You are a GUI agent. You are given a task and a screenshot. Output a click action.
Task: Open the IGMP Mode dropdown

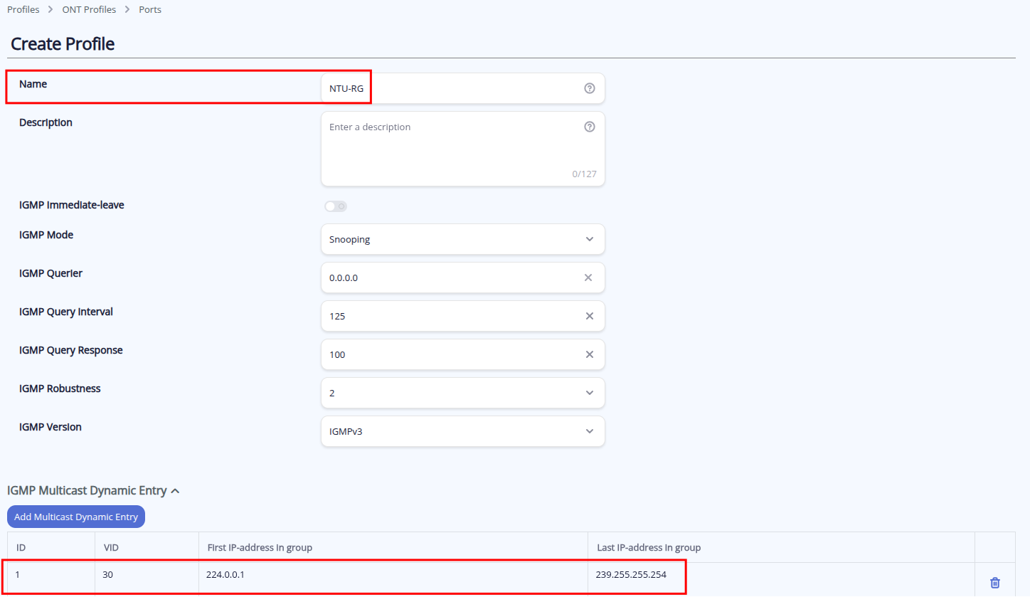tap(462, 239)
